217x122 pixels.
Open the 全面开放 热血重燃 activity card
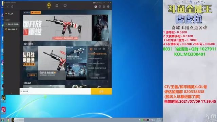point(52,63)
